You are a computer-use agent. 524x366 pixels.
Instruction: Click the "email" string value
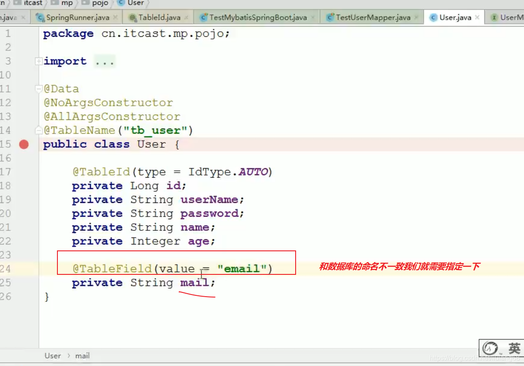tap(242, 269)
